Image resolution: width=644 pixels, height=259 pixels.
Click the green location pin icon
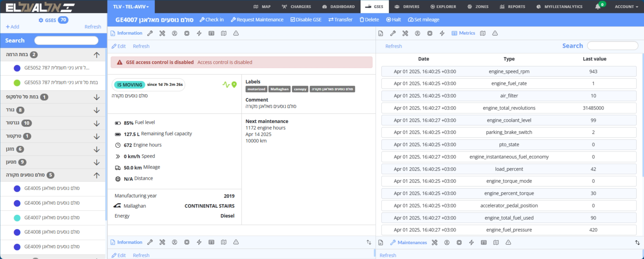click(234, 84)
